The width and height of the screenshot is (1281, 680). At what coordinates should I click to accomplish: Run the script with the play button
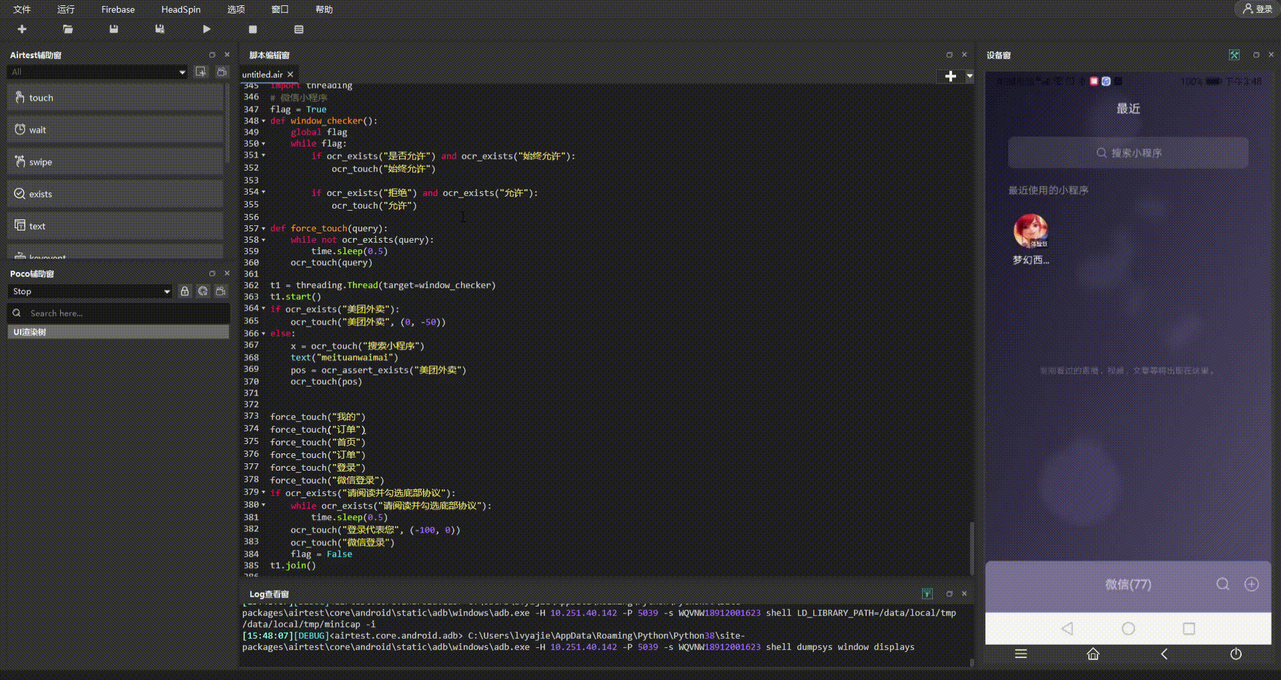click(x=206, y=29)
